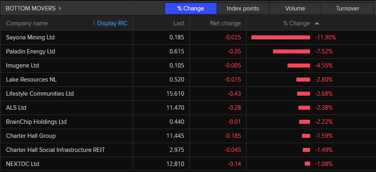Click ALS net change -0.28
This screenshot has width=376, height=172.
(x=234, y=108)
